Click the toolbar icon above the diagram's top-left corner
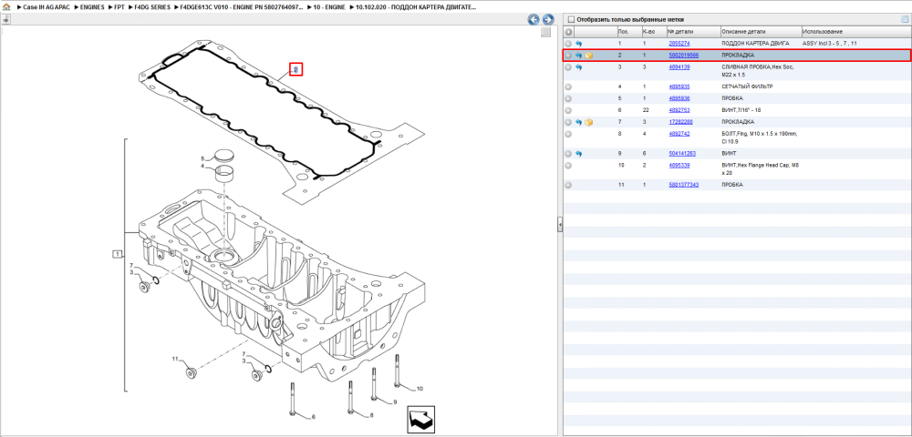 click(5, 20)
